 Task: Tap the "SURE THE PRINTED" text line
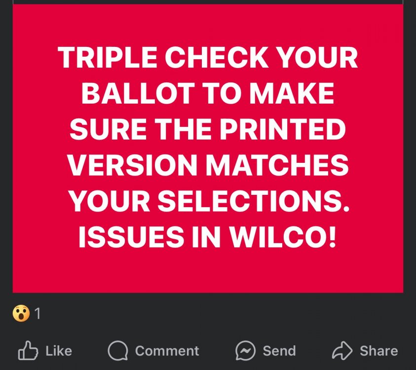point(208,130)
